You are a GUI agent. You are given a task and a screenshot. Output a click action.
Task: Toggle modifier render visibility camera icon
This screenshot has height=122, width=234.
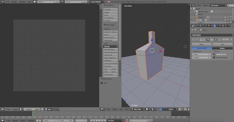[208, 39]
